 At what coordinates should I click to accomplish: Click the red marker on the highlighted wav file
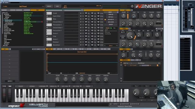(42, 22)
